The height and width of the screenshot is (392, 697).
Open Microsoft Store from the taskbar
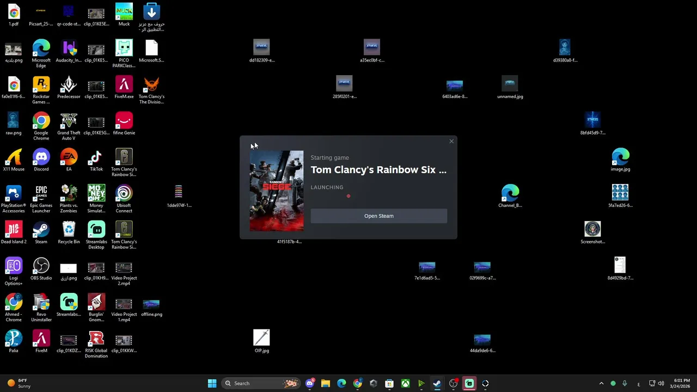389,383
